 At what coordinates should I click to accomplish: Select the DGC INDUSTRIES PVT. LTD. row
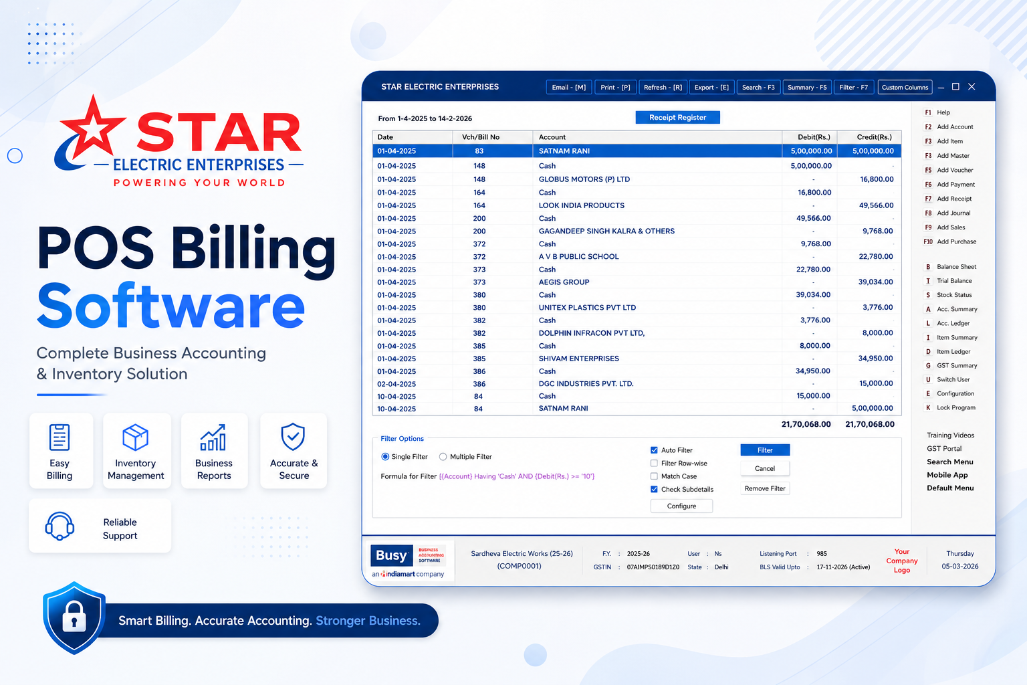(637, 384)
